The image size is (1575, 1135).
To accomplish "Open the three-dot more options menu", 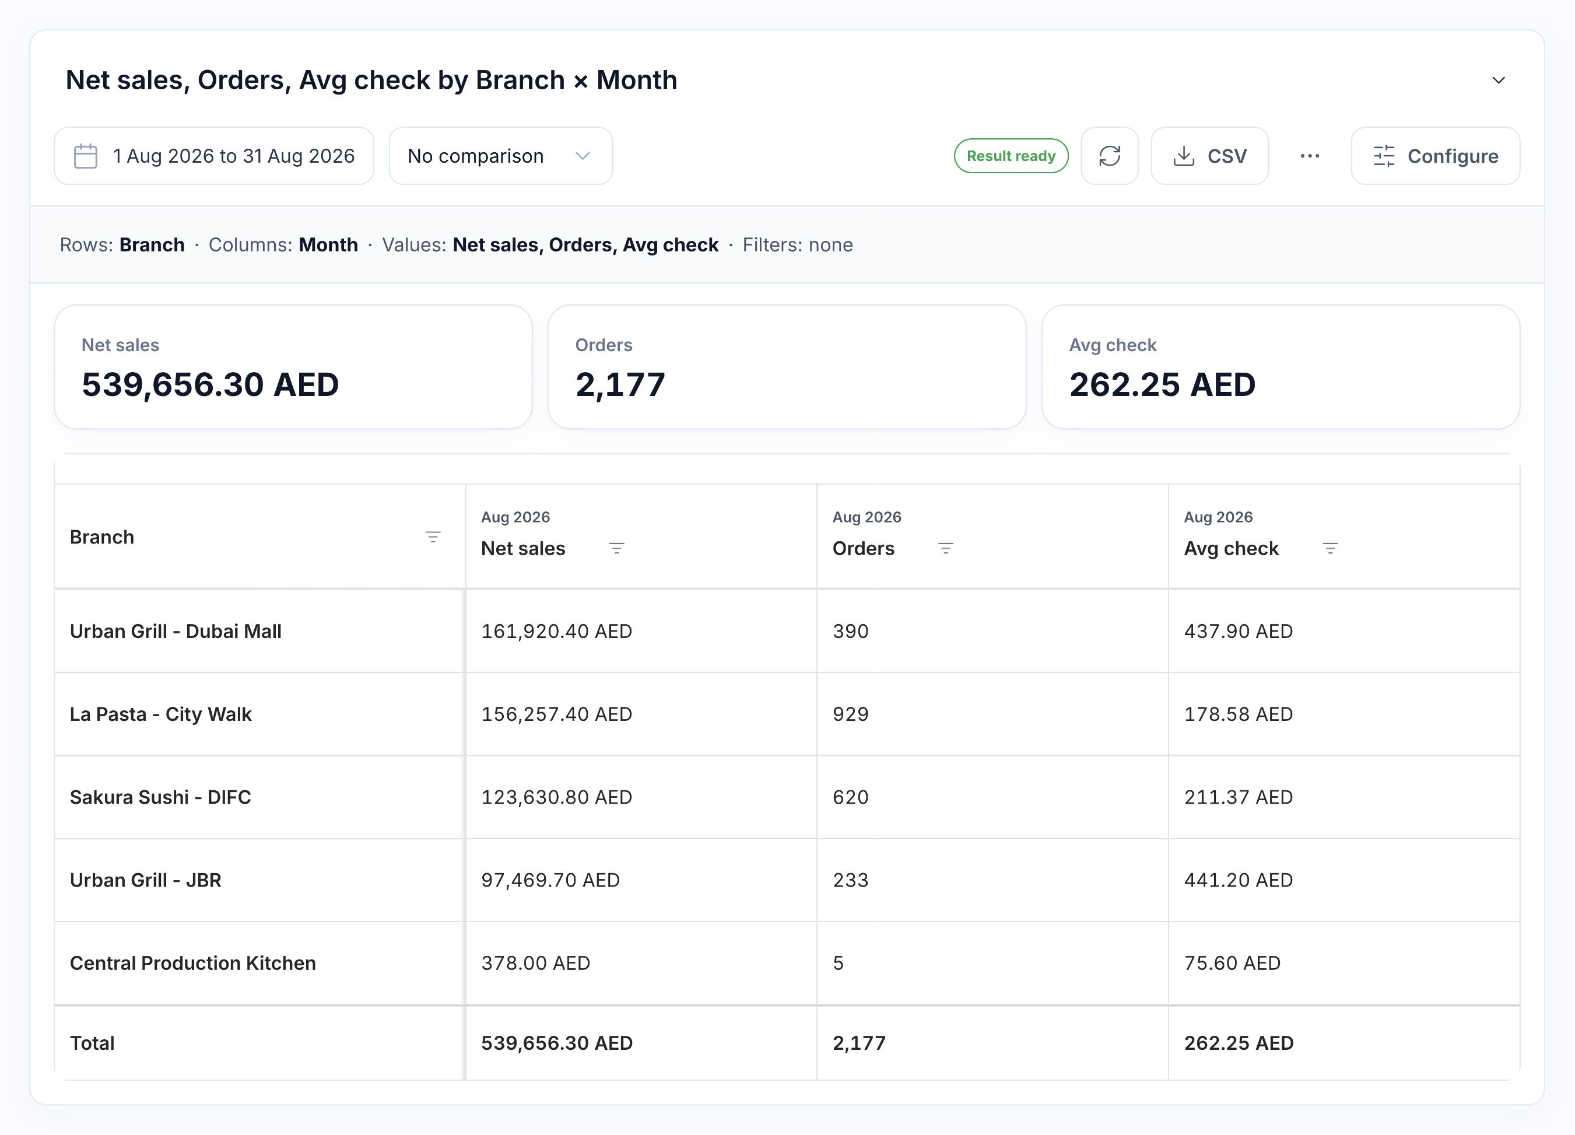I will click(x=1309, y=156).
